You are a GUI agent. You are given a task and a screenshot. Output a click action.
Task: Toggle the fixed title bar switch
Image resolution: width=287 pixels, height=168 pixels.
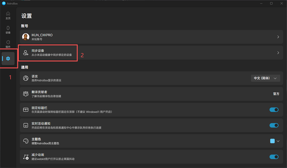(x=274, y=110)
